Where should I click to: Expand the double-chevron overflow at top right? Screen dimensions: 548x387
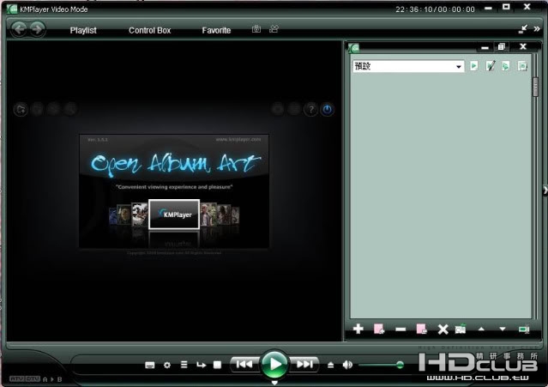click(x=537, y=29)
